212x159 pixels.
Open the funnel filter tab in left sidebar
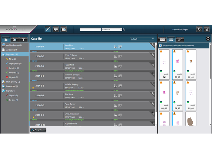point(23,40)
